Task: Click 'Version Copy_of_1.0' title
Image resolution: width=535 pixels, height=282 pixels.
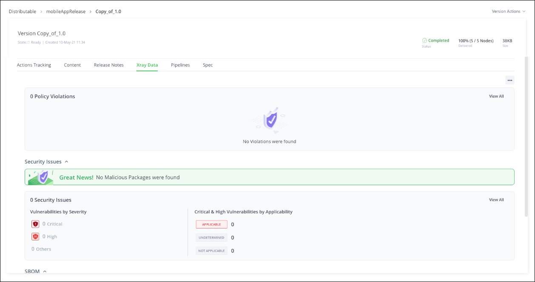Action: [42, 33]
